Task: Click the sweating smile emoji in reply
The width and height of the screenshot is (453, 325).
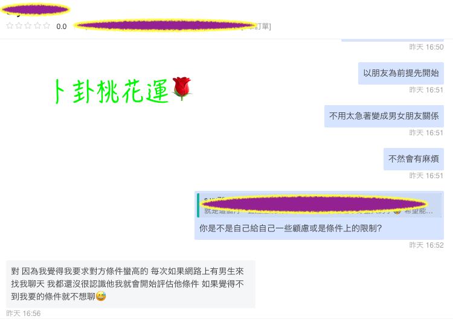Action: pyautogui.click(x=101, y=296)
